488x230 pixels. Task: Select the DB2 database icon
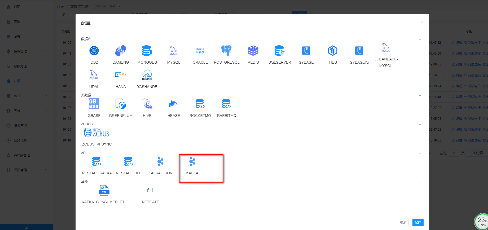pyautogui.click(x=94, y=51)
